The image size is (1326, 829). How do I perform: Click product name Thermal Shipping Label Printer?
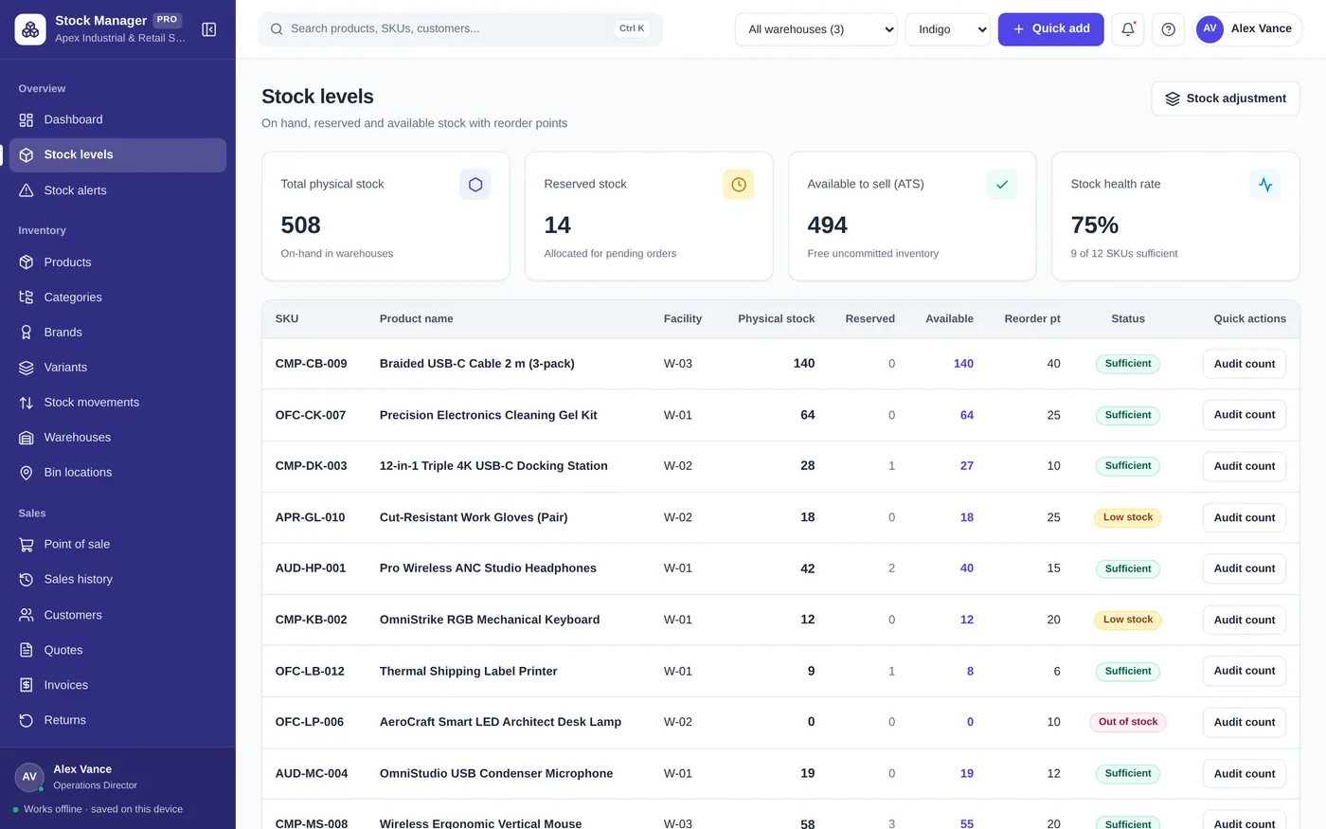pyautogui.click(x=468, y=671)
